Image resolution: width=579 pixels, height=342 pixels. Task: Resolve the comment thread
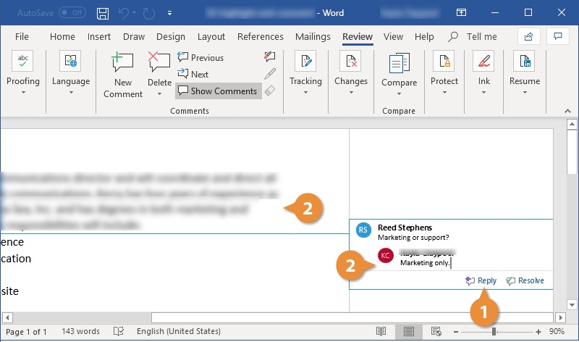(525, 280)
